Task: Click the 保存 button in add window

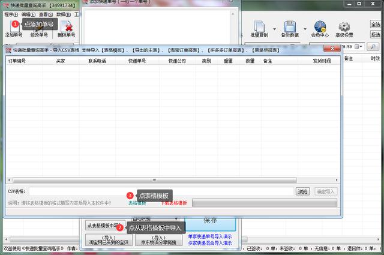Action: [x=210, y=223]
